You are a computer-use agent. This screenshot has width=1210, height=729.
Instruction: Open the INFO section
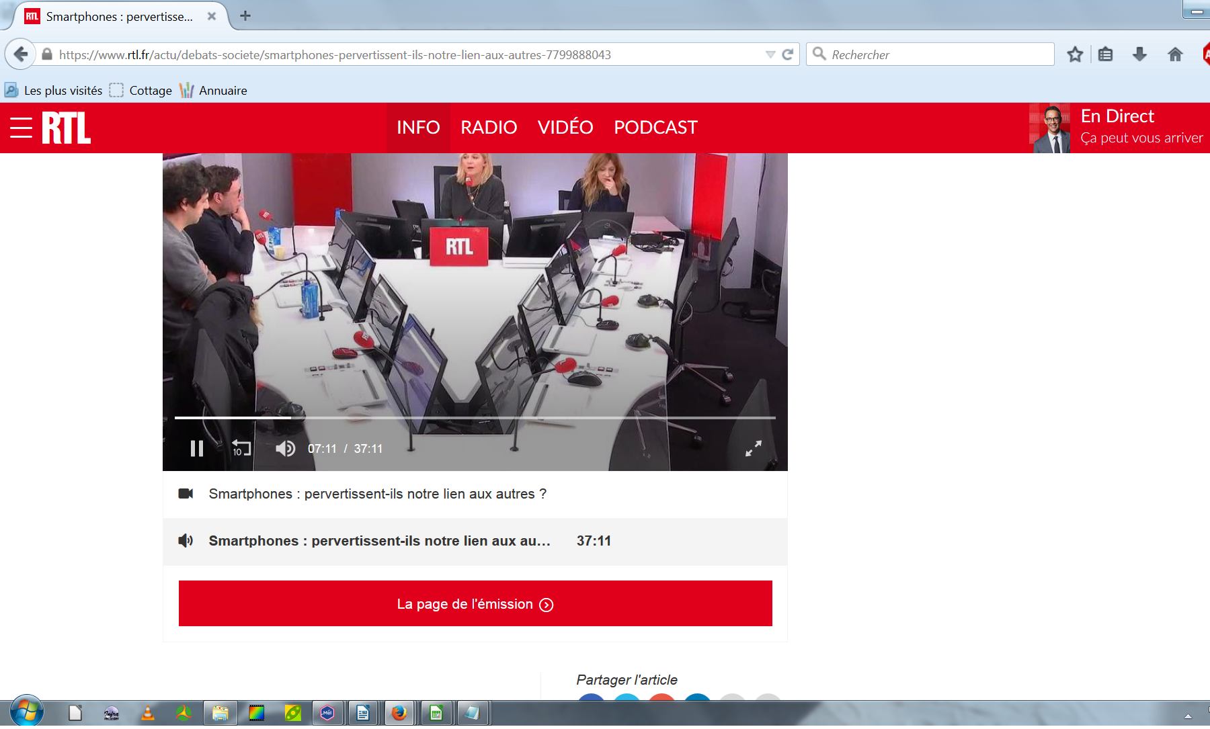(x=418, y=128)
